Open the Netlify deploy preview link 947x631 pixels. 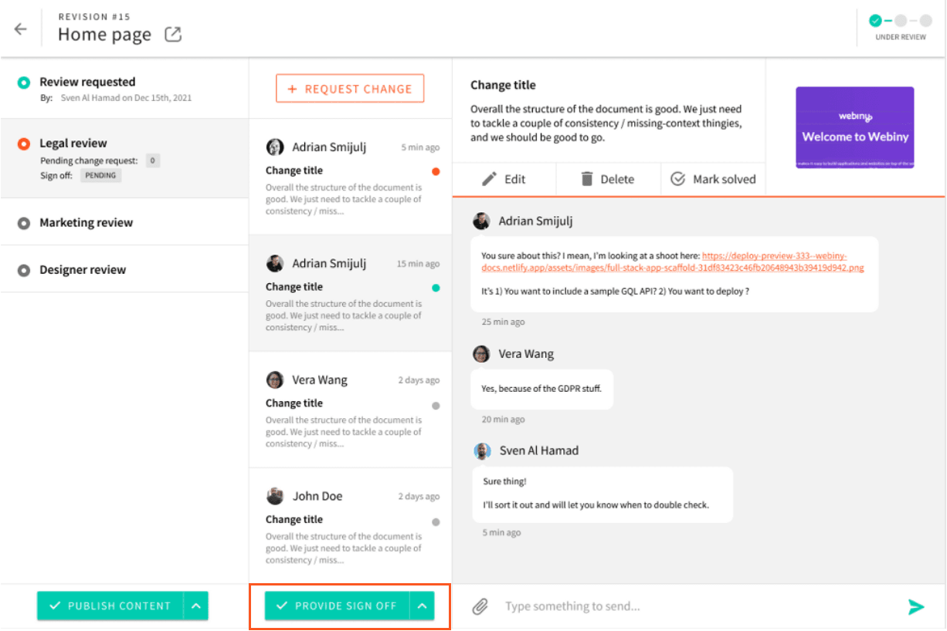coord(774,256)
